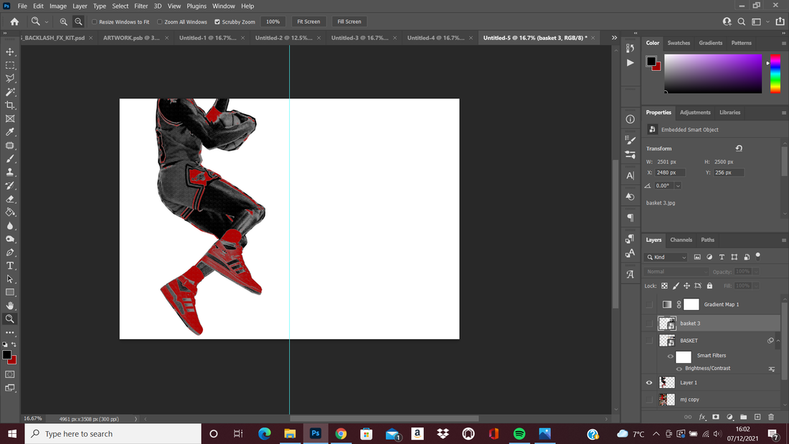Activate the Crop tool
This screenshot has width=789, height=444.
tap(10, 105)
